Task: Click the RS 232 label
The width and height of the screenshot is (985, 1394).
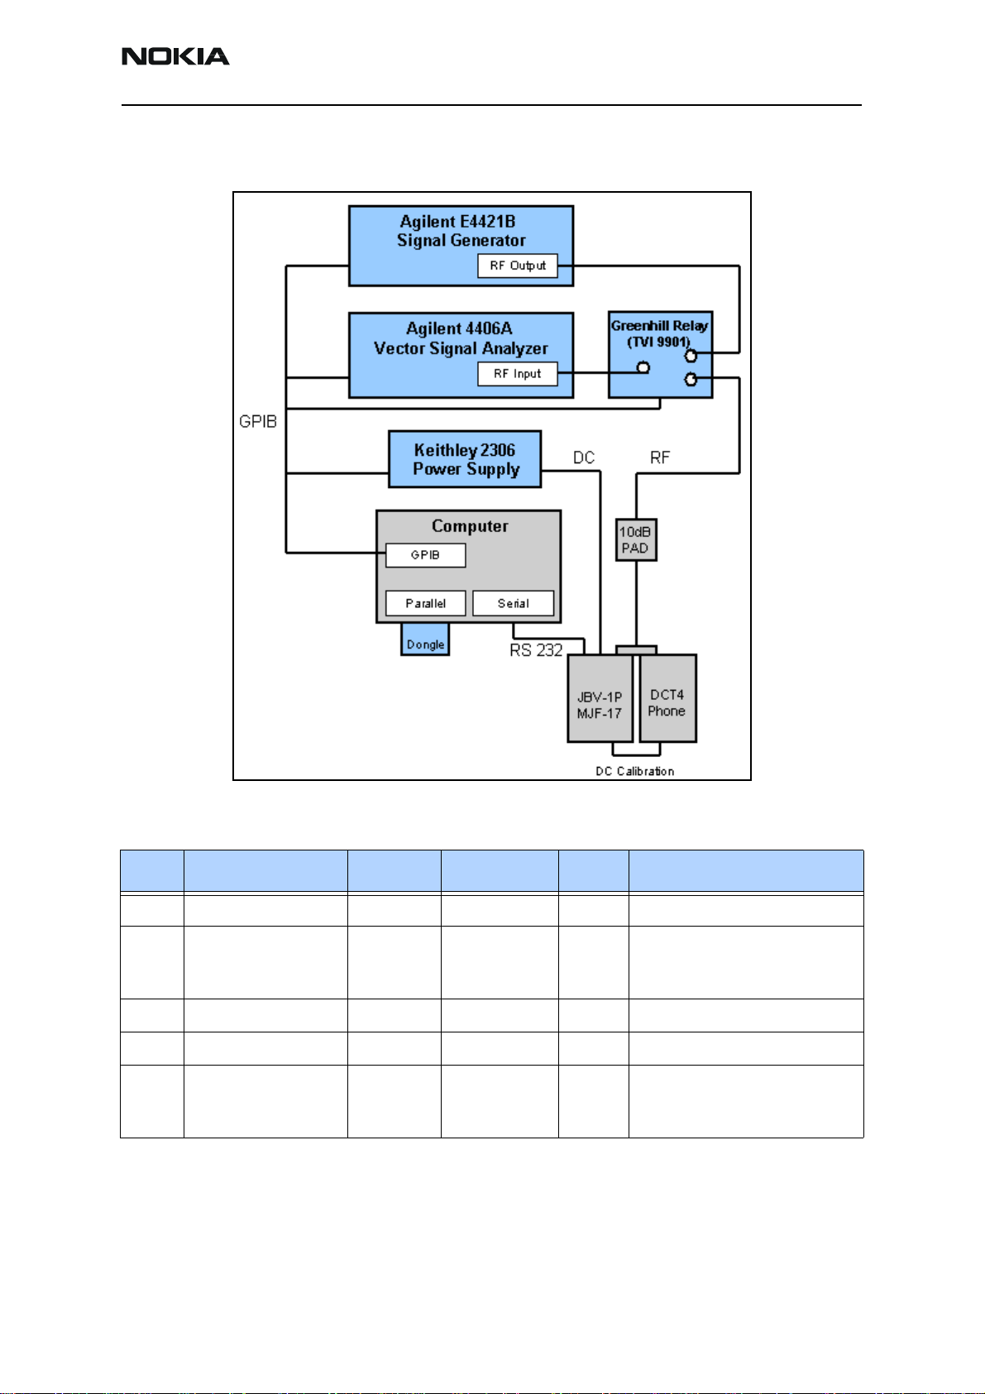Action: 536,650
